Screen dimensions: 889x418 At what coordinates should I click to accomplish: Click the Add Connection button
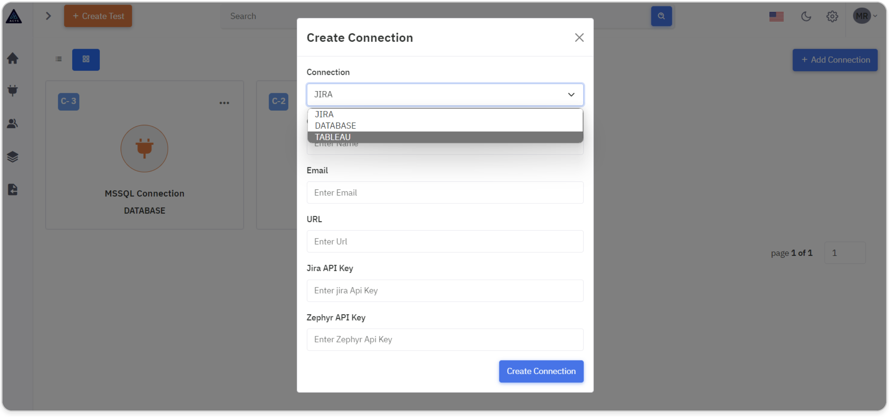(835, 60)
